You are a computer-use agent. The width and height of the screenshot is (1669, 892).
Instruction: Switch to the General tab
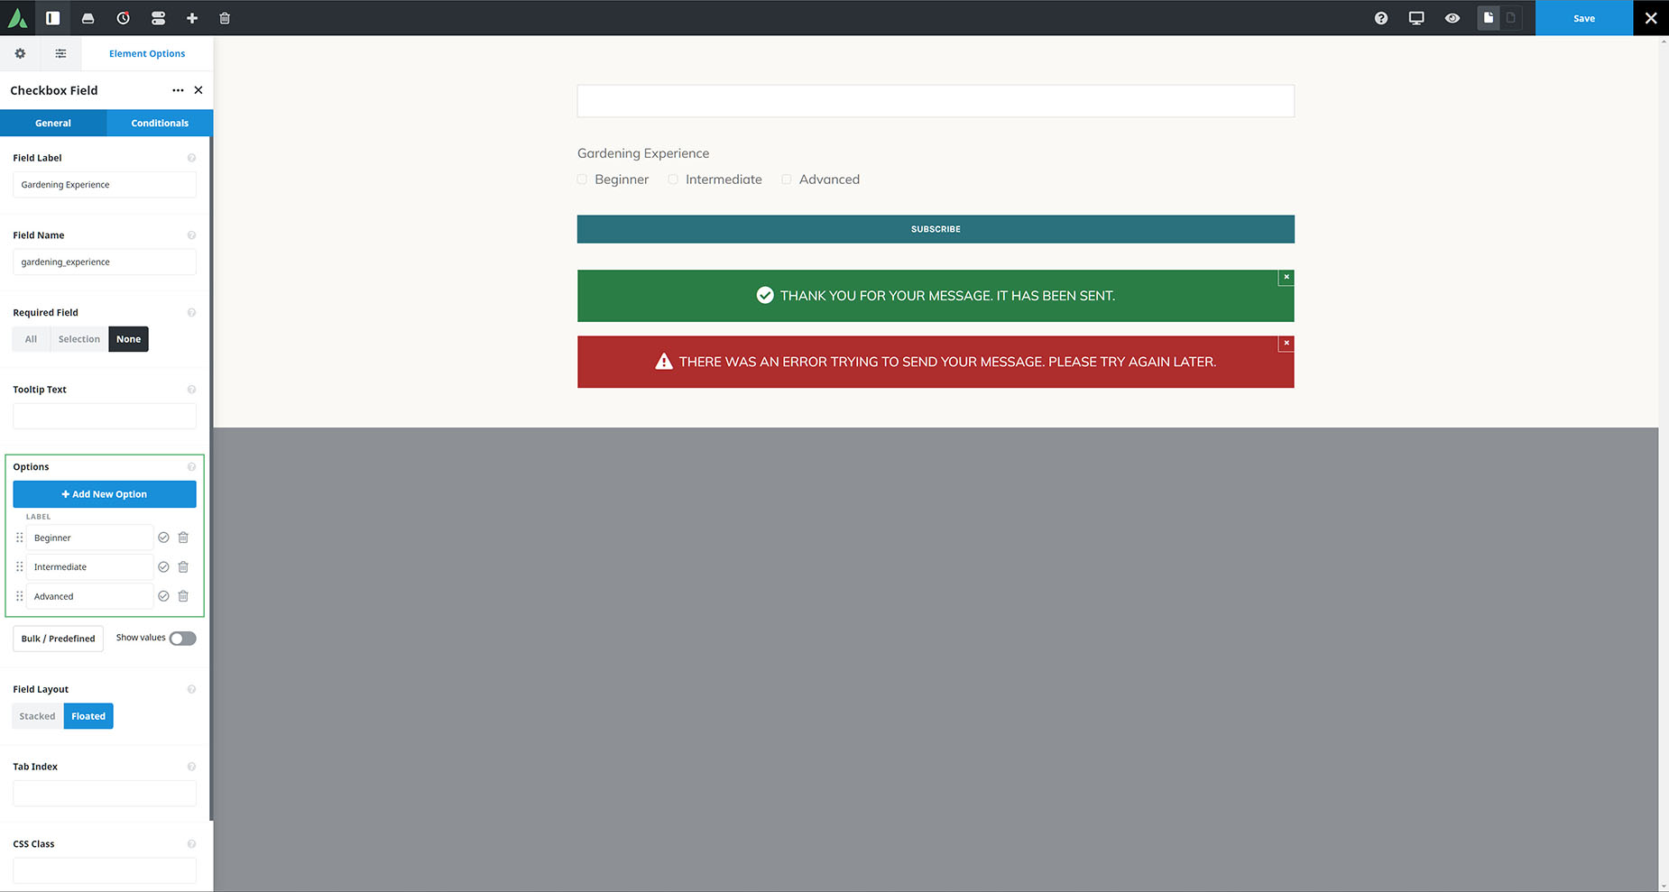coord(53,123)
